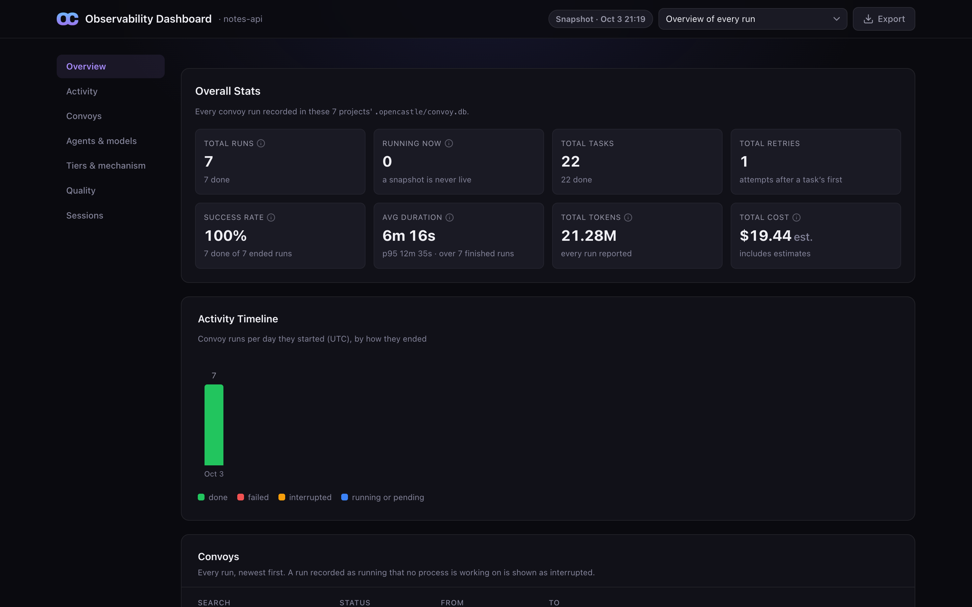Click the 'Oct 3' axis label
Viewport: 972px width, 607px height.
point(214,474)
